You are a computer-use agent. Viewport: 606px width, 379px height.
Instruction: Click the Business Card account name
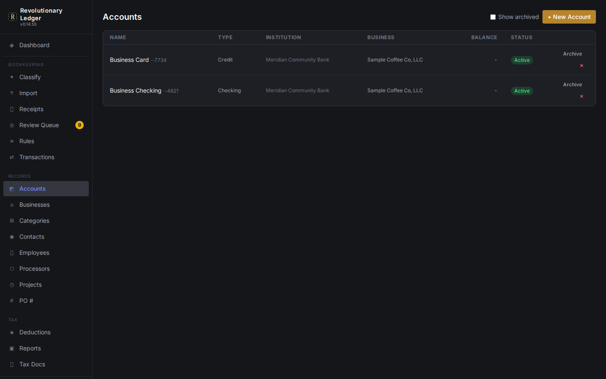pos(129,60)
